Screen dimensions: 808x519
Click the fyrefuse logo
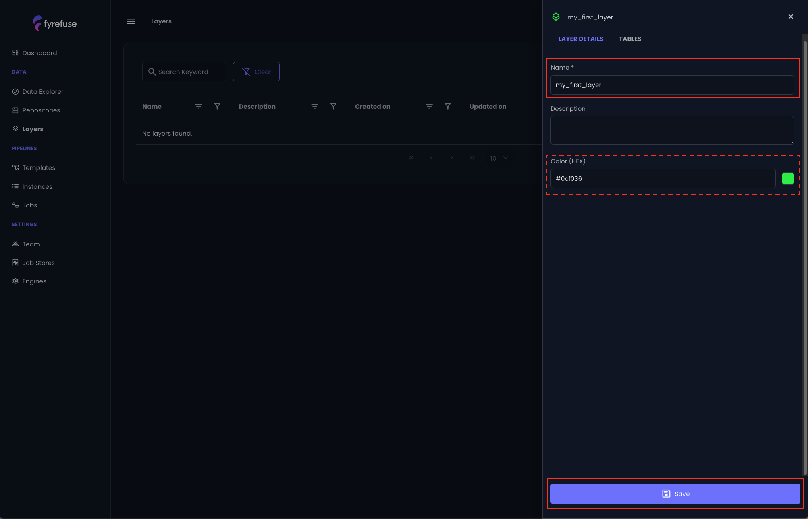[x=55, y=23]
